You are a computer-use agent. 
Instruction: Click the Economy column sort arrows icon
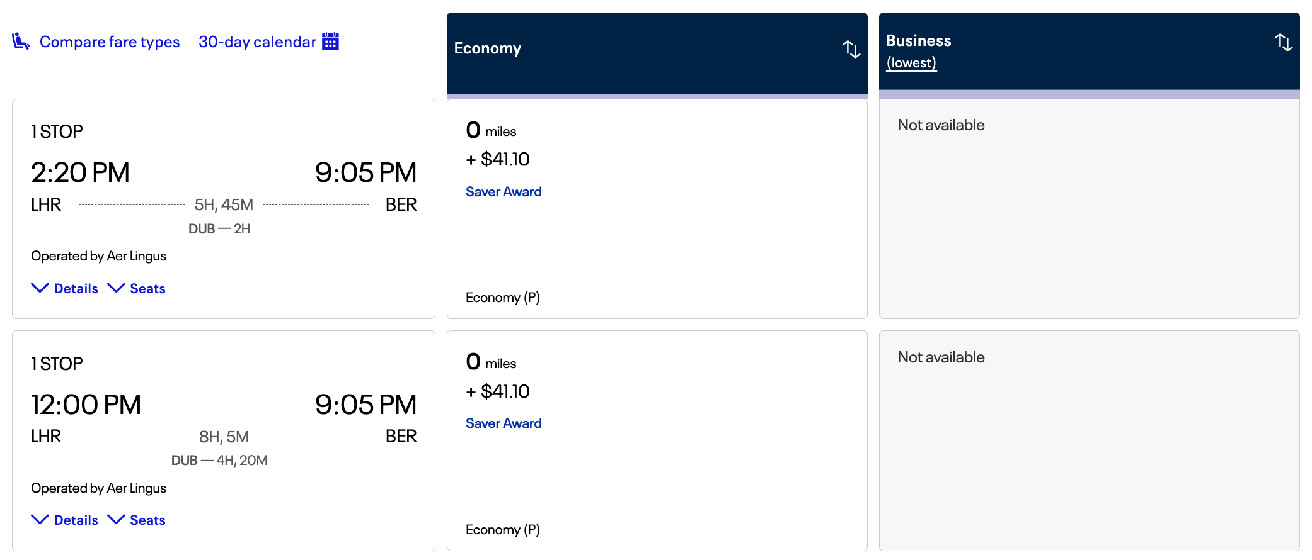[x=851, y=49]
